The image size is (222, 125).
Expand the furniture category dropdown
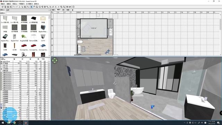point(28,10)
